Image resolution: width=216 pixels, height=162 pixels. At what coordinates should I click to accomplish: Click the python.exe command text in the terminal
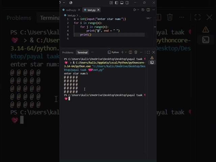pos(77,66)
